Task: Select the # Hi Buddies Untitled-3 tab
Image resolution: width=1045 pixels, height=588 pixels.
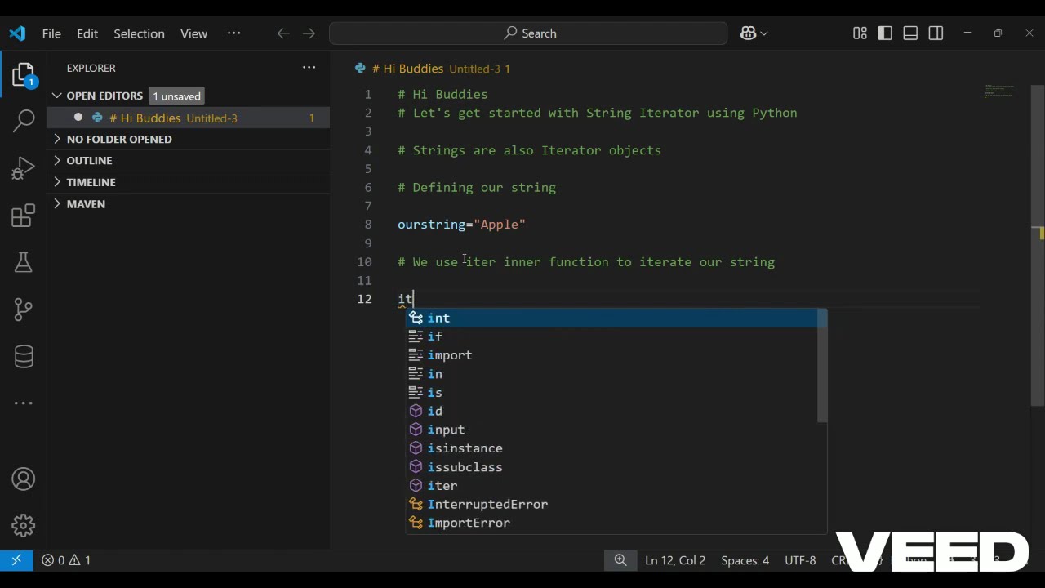Action: click(x=434, y=69)
